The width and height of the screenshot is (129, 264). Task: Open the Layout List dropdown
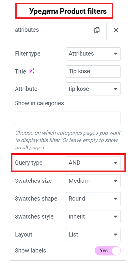(93, 234)
